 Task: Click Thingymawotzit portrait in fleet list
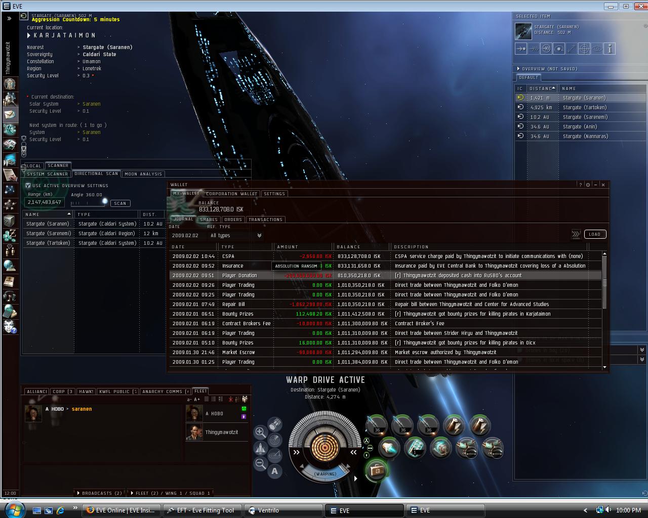(x=194, y=432)
